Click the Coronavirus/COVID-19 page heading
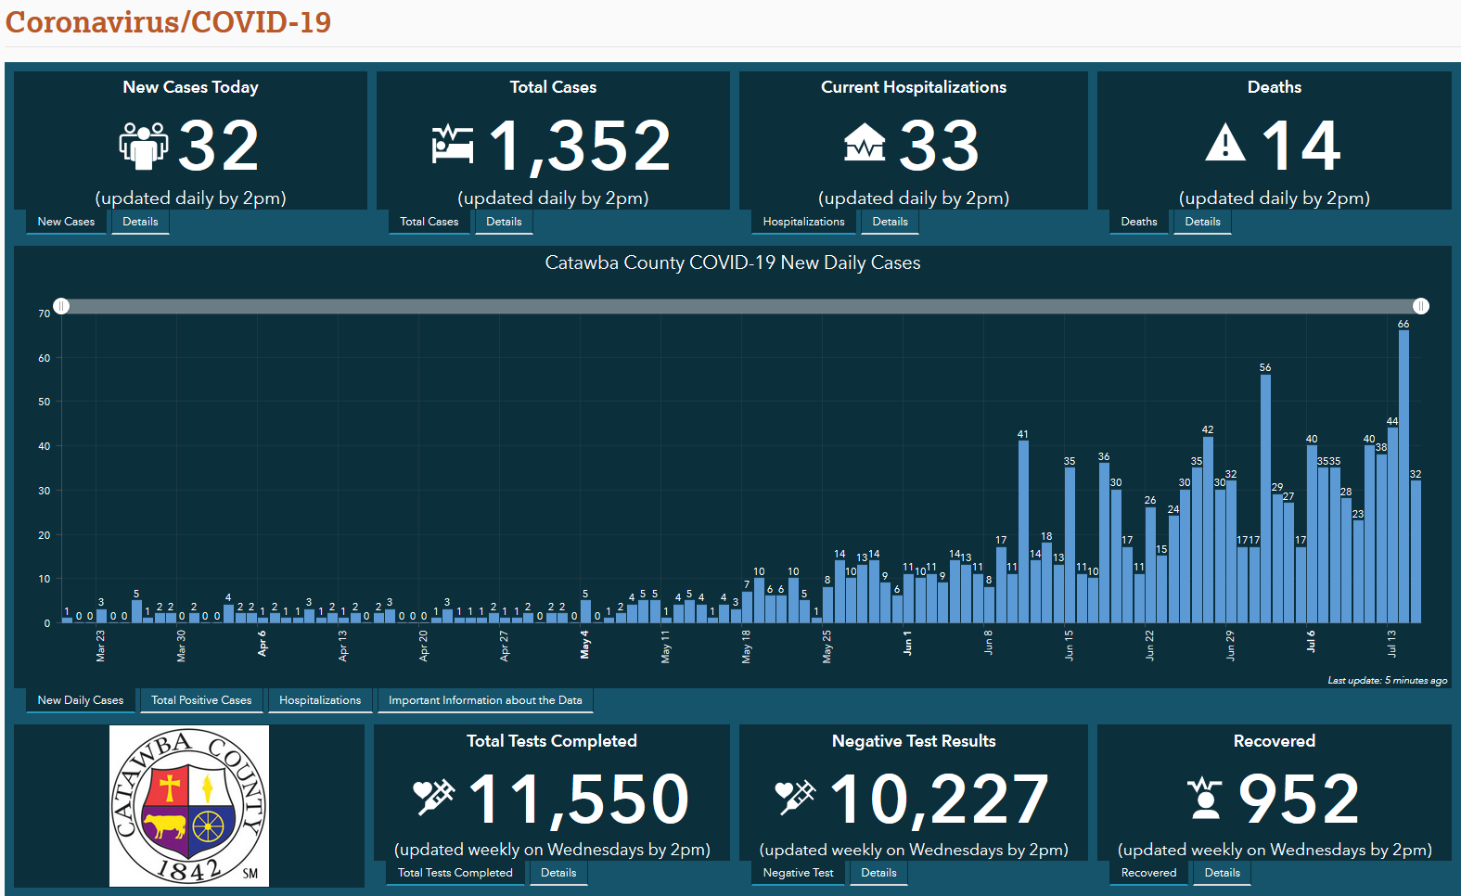The height and width of the screenshot is (896, 1461). (x=168, y=22)
